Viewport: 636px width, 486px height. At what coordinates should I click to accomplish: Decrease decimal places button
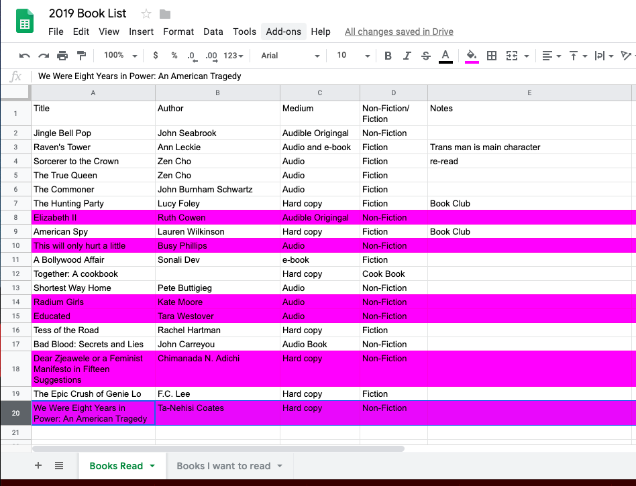pyautogui.click(x=192, y=56)
